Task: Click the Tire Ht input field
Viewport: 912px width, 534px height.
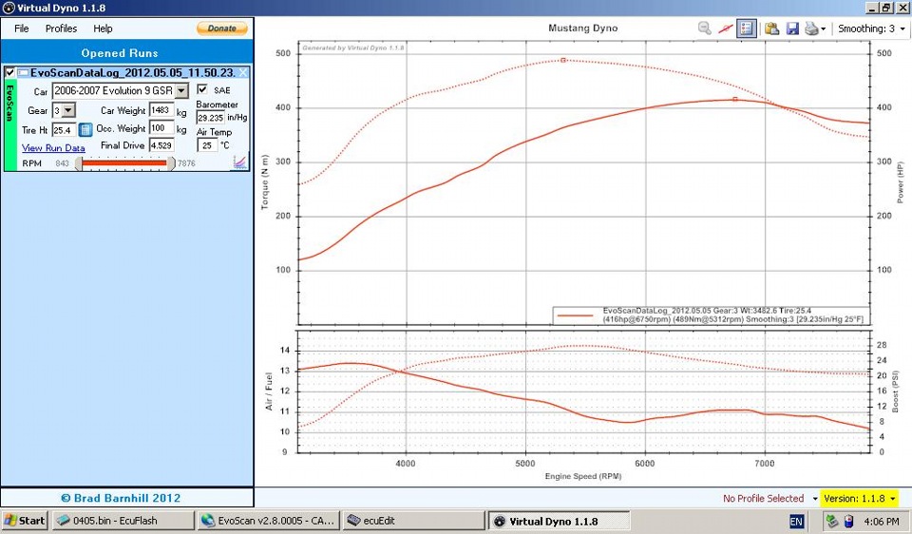Action: click(64, 130)
